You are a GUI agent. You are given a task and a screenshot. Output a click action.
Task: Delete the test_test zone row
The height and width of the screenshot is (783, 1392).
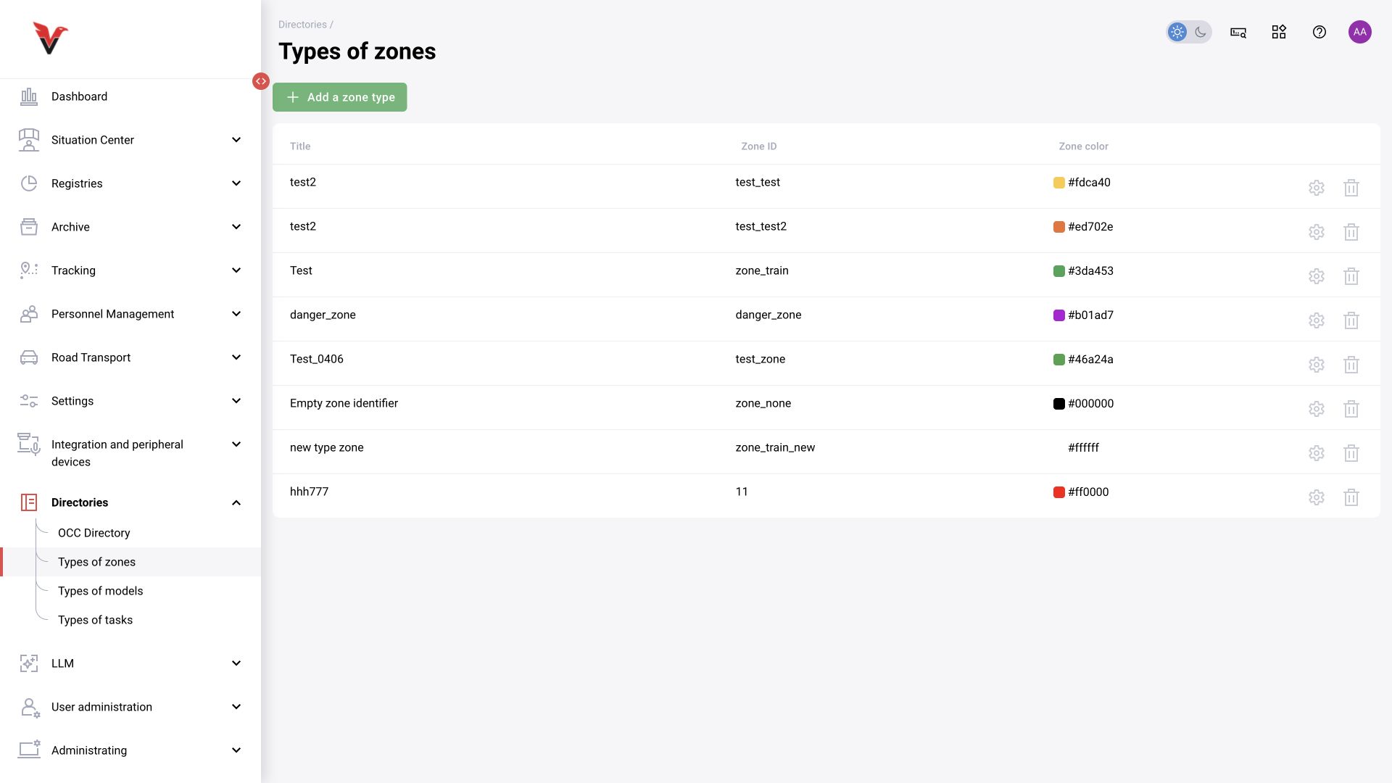1351,188
